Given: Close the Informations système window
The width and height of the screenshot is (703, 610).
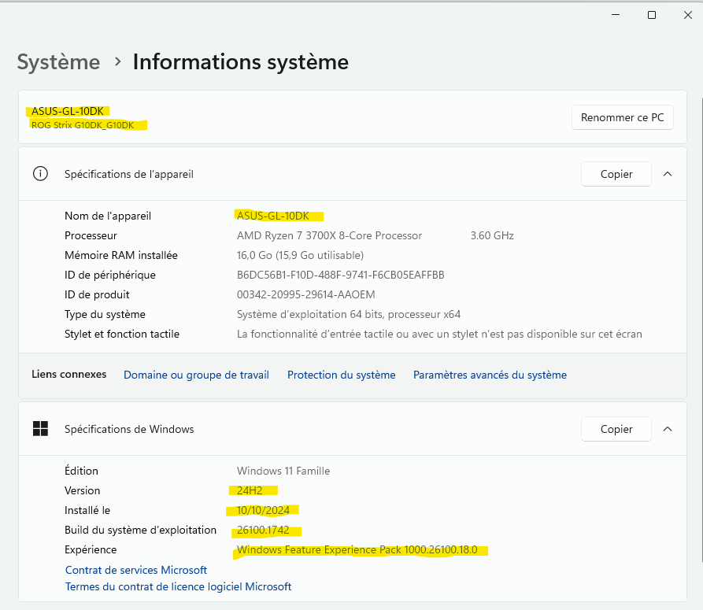Looking at the screenshot, I should (x=688, y=15).
